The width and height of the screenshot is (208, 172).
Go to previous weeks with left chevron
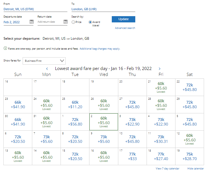[x=47, y=69]
